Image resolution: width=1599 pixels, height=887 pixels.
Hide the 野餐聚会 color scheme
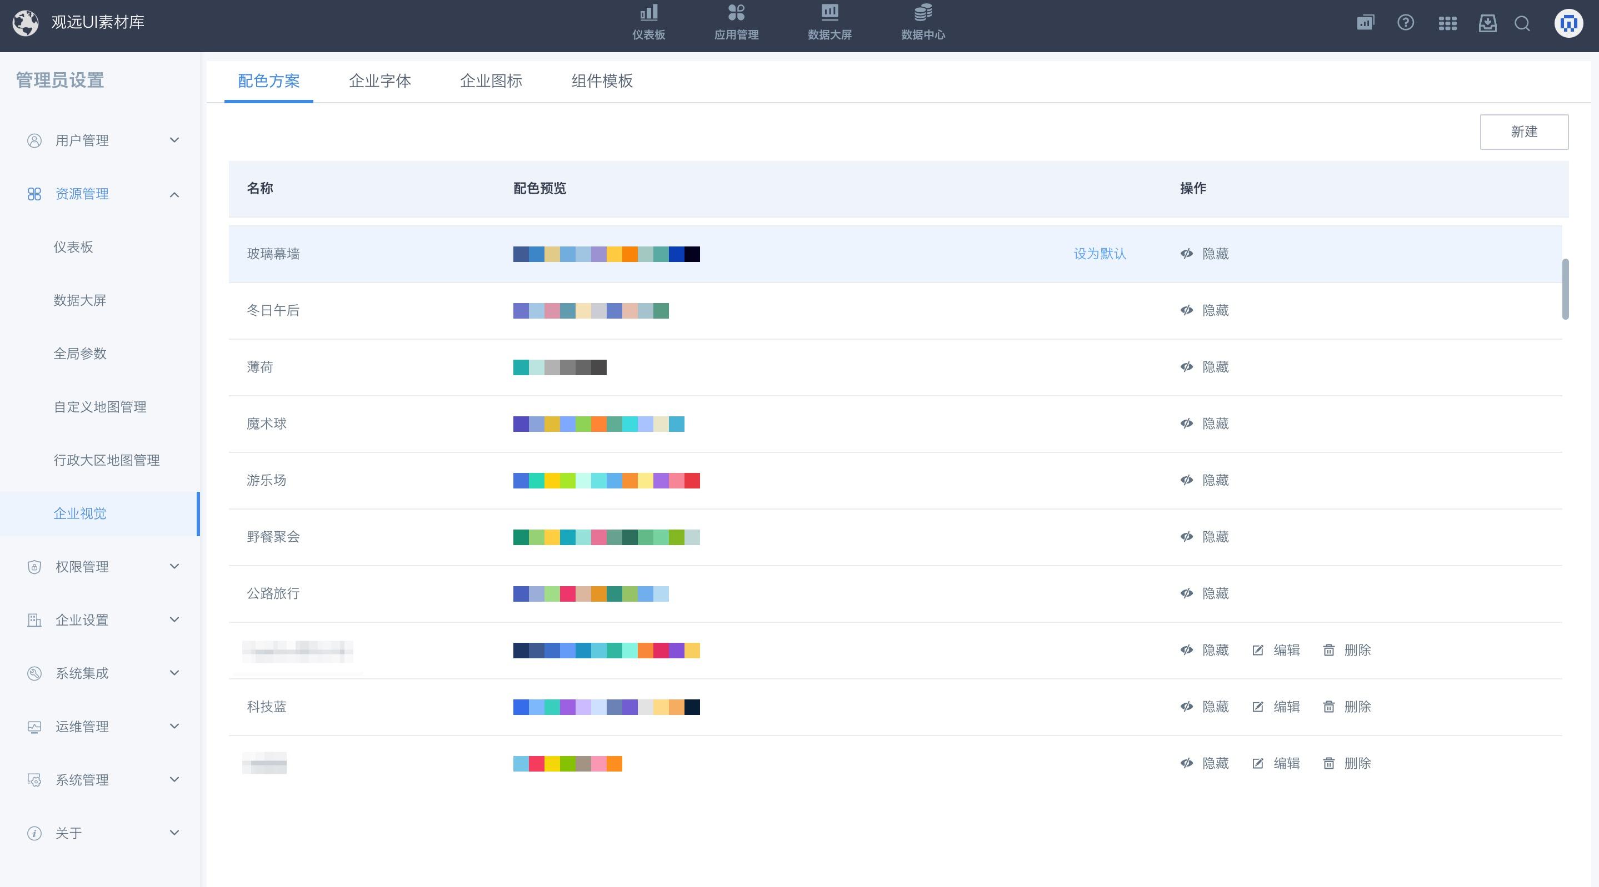click(1204, 537)
